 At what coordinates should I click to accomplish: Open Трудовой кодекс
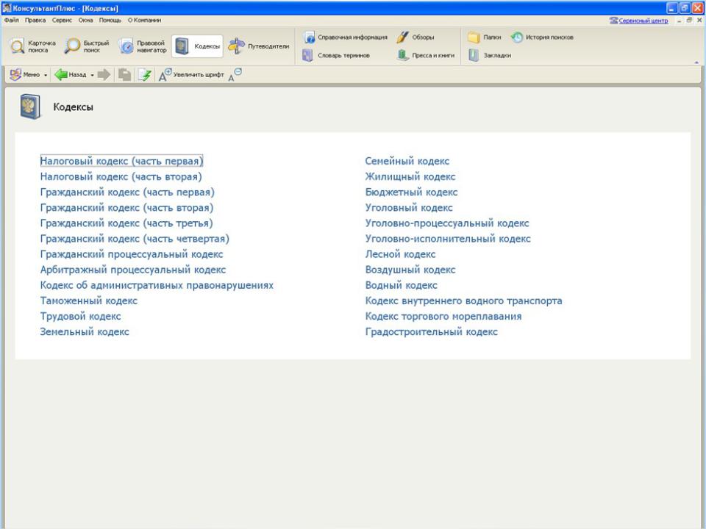(81, 316)
